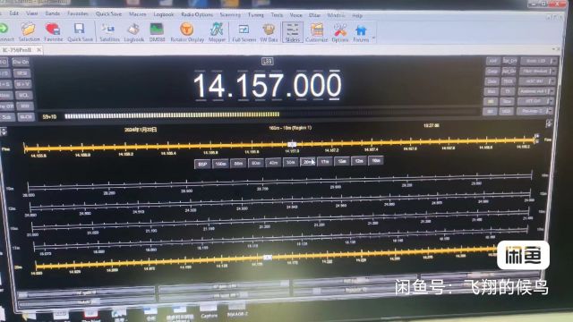Toggle the TX button
Image resolution: width=573 pixels, height=322 pixels.
pyautogui.click(x=508, y=91)
